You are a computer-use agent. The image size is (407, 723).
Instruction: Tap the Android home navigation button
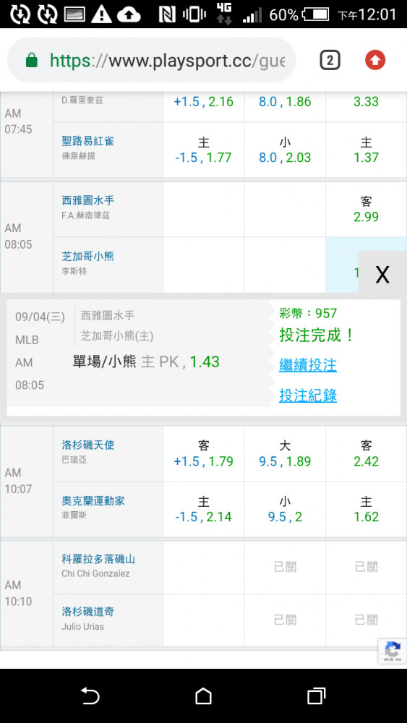coord(203,696)
